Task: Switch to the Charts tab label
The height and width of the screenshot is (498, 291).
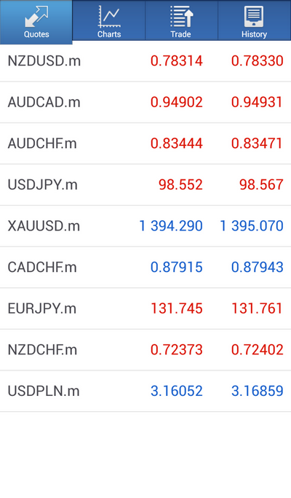Action: coord(109,34)
